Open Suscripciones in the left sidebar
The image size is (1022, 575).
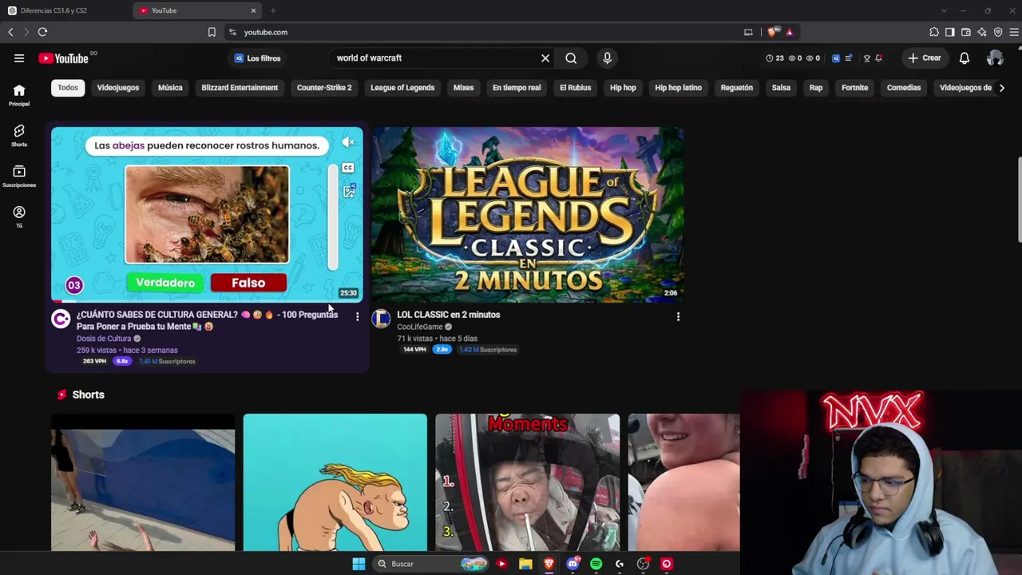tap(19, 176)
